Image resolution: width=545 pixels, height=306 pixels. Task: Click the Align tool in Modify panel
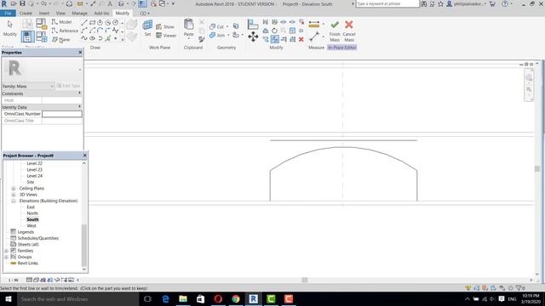tap(253, 25)
